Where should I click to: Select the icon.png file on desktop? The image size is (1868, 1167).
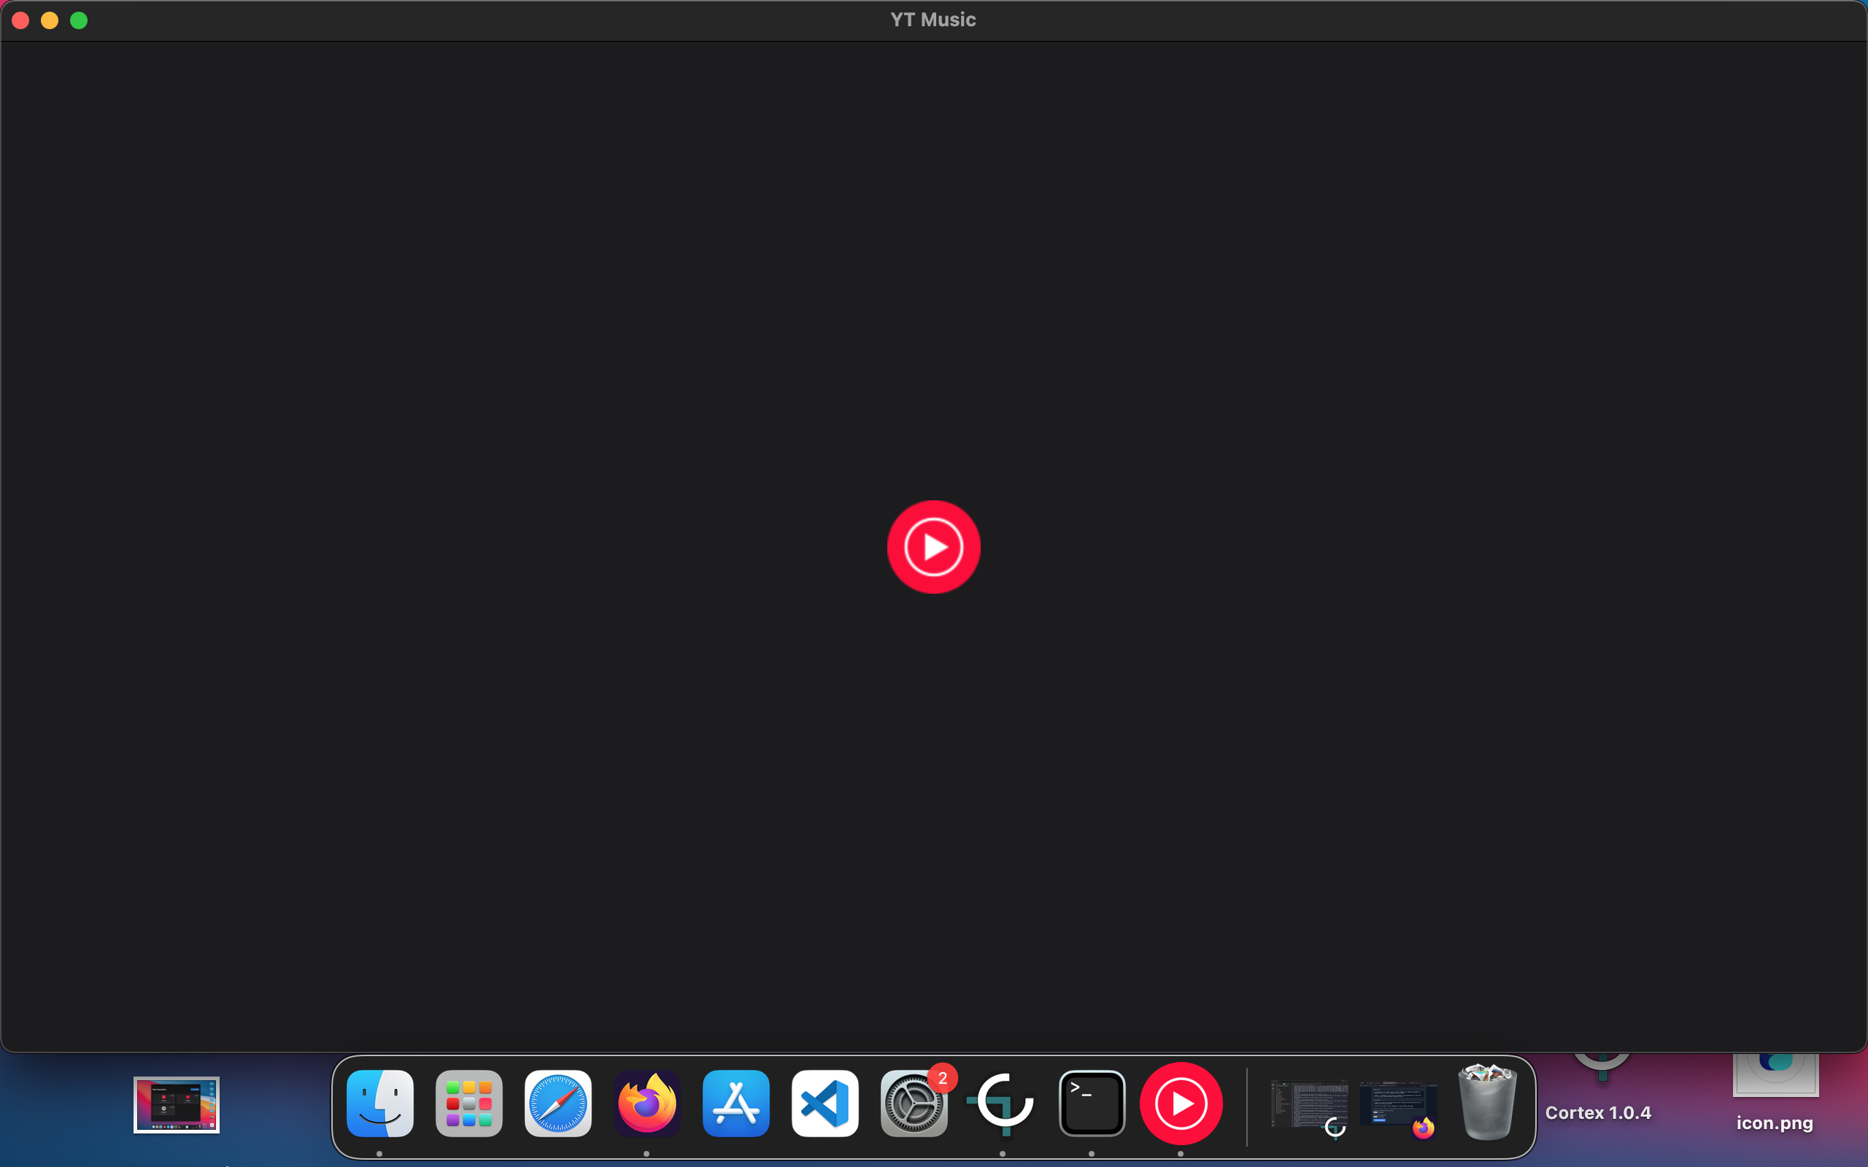click(1775, 1123)
